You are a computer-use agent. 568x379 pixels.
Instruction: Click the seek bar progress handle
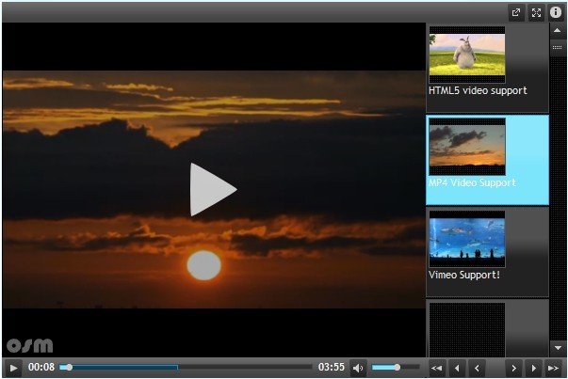(x=69, y=368)
